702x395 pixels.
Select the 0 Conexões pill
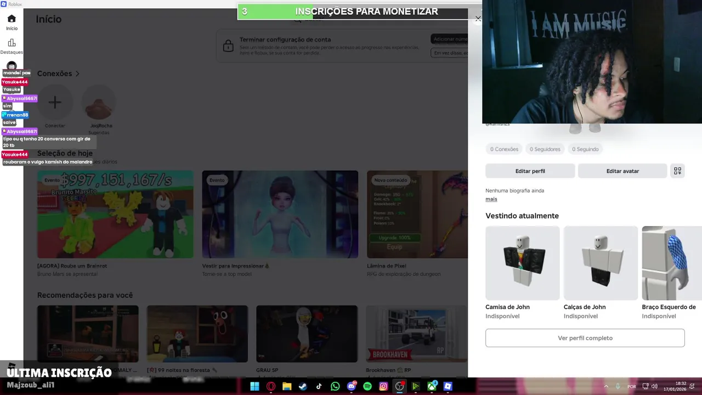click(504, 149)
